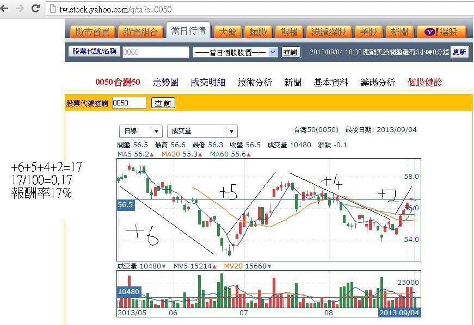Image resolution: width=474 pixels, height=325 pixels.
Task: Select the 當日行情 tab
Action: pyautogui.click(x=189, y=30)
